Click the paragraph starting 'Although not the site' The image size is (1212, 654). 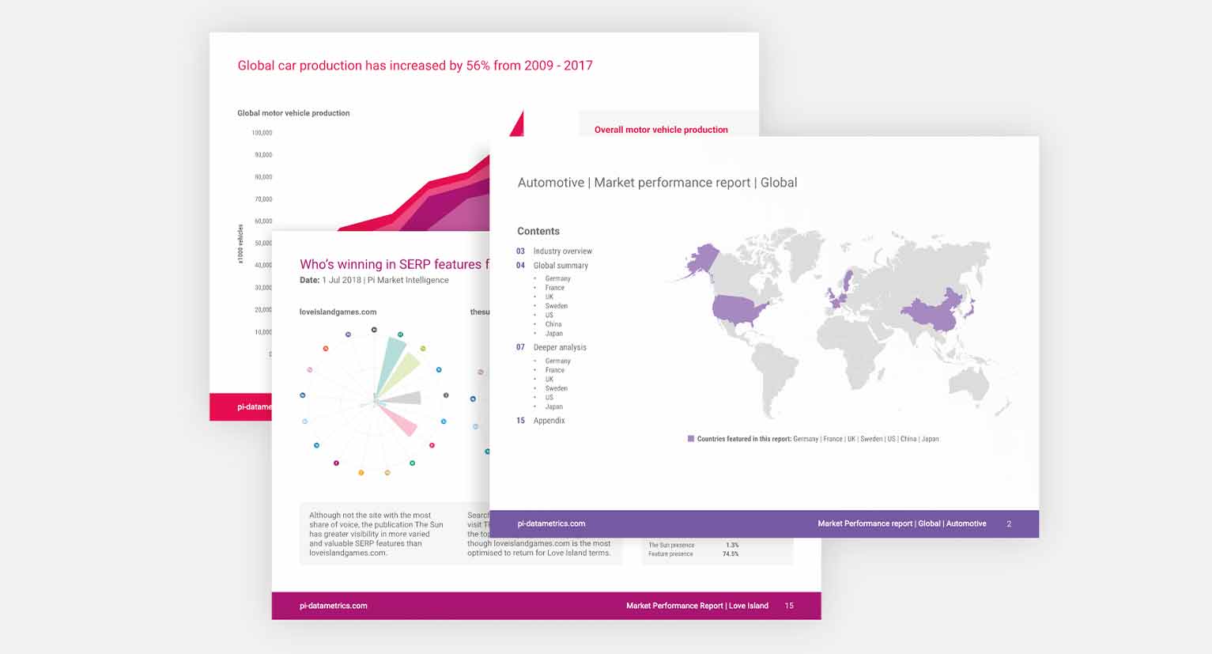coord(376,534)
